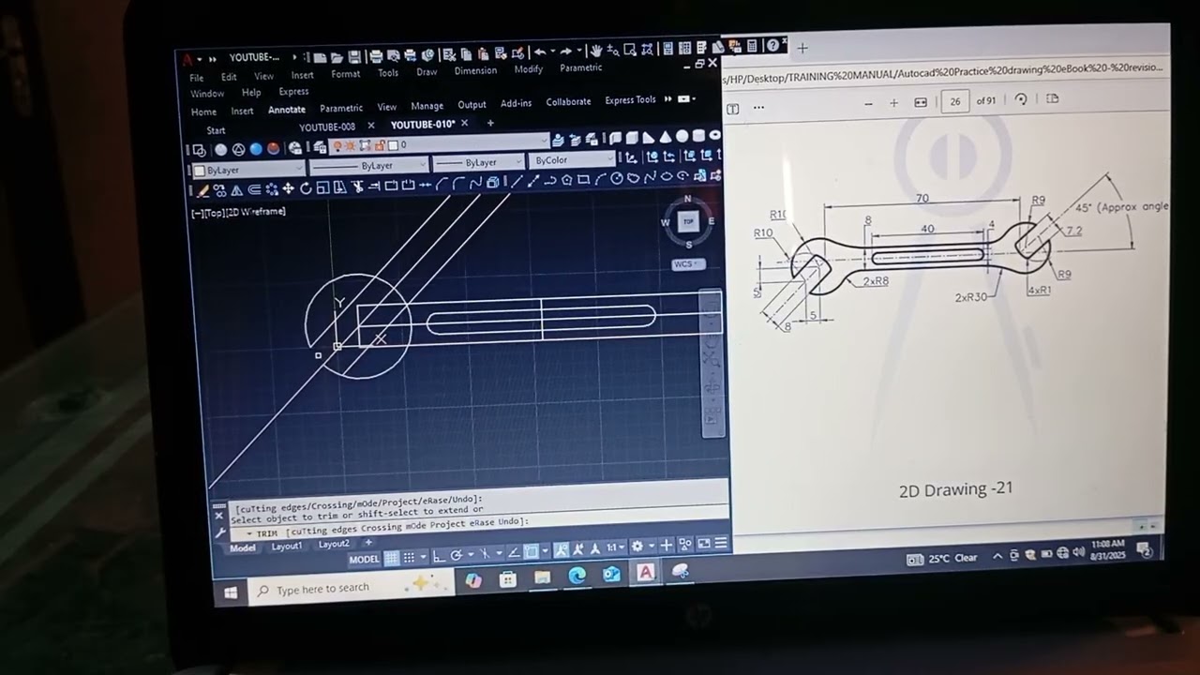Select the Mirror tool icon
The width and height of the screenshot is (1200, 675).
tap(236, 190)
